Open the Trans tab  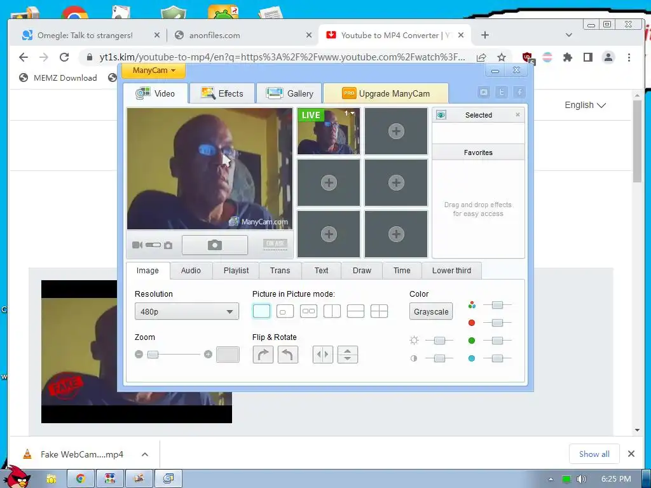click(x=280, y=271)
